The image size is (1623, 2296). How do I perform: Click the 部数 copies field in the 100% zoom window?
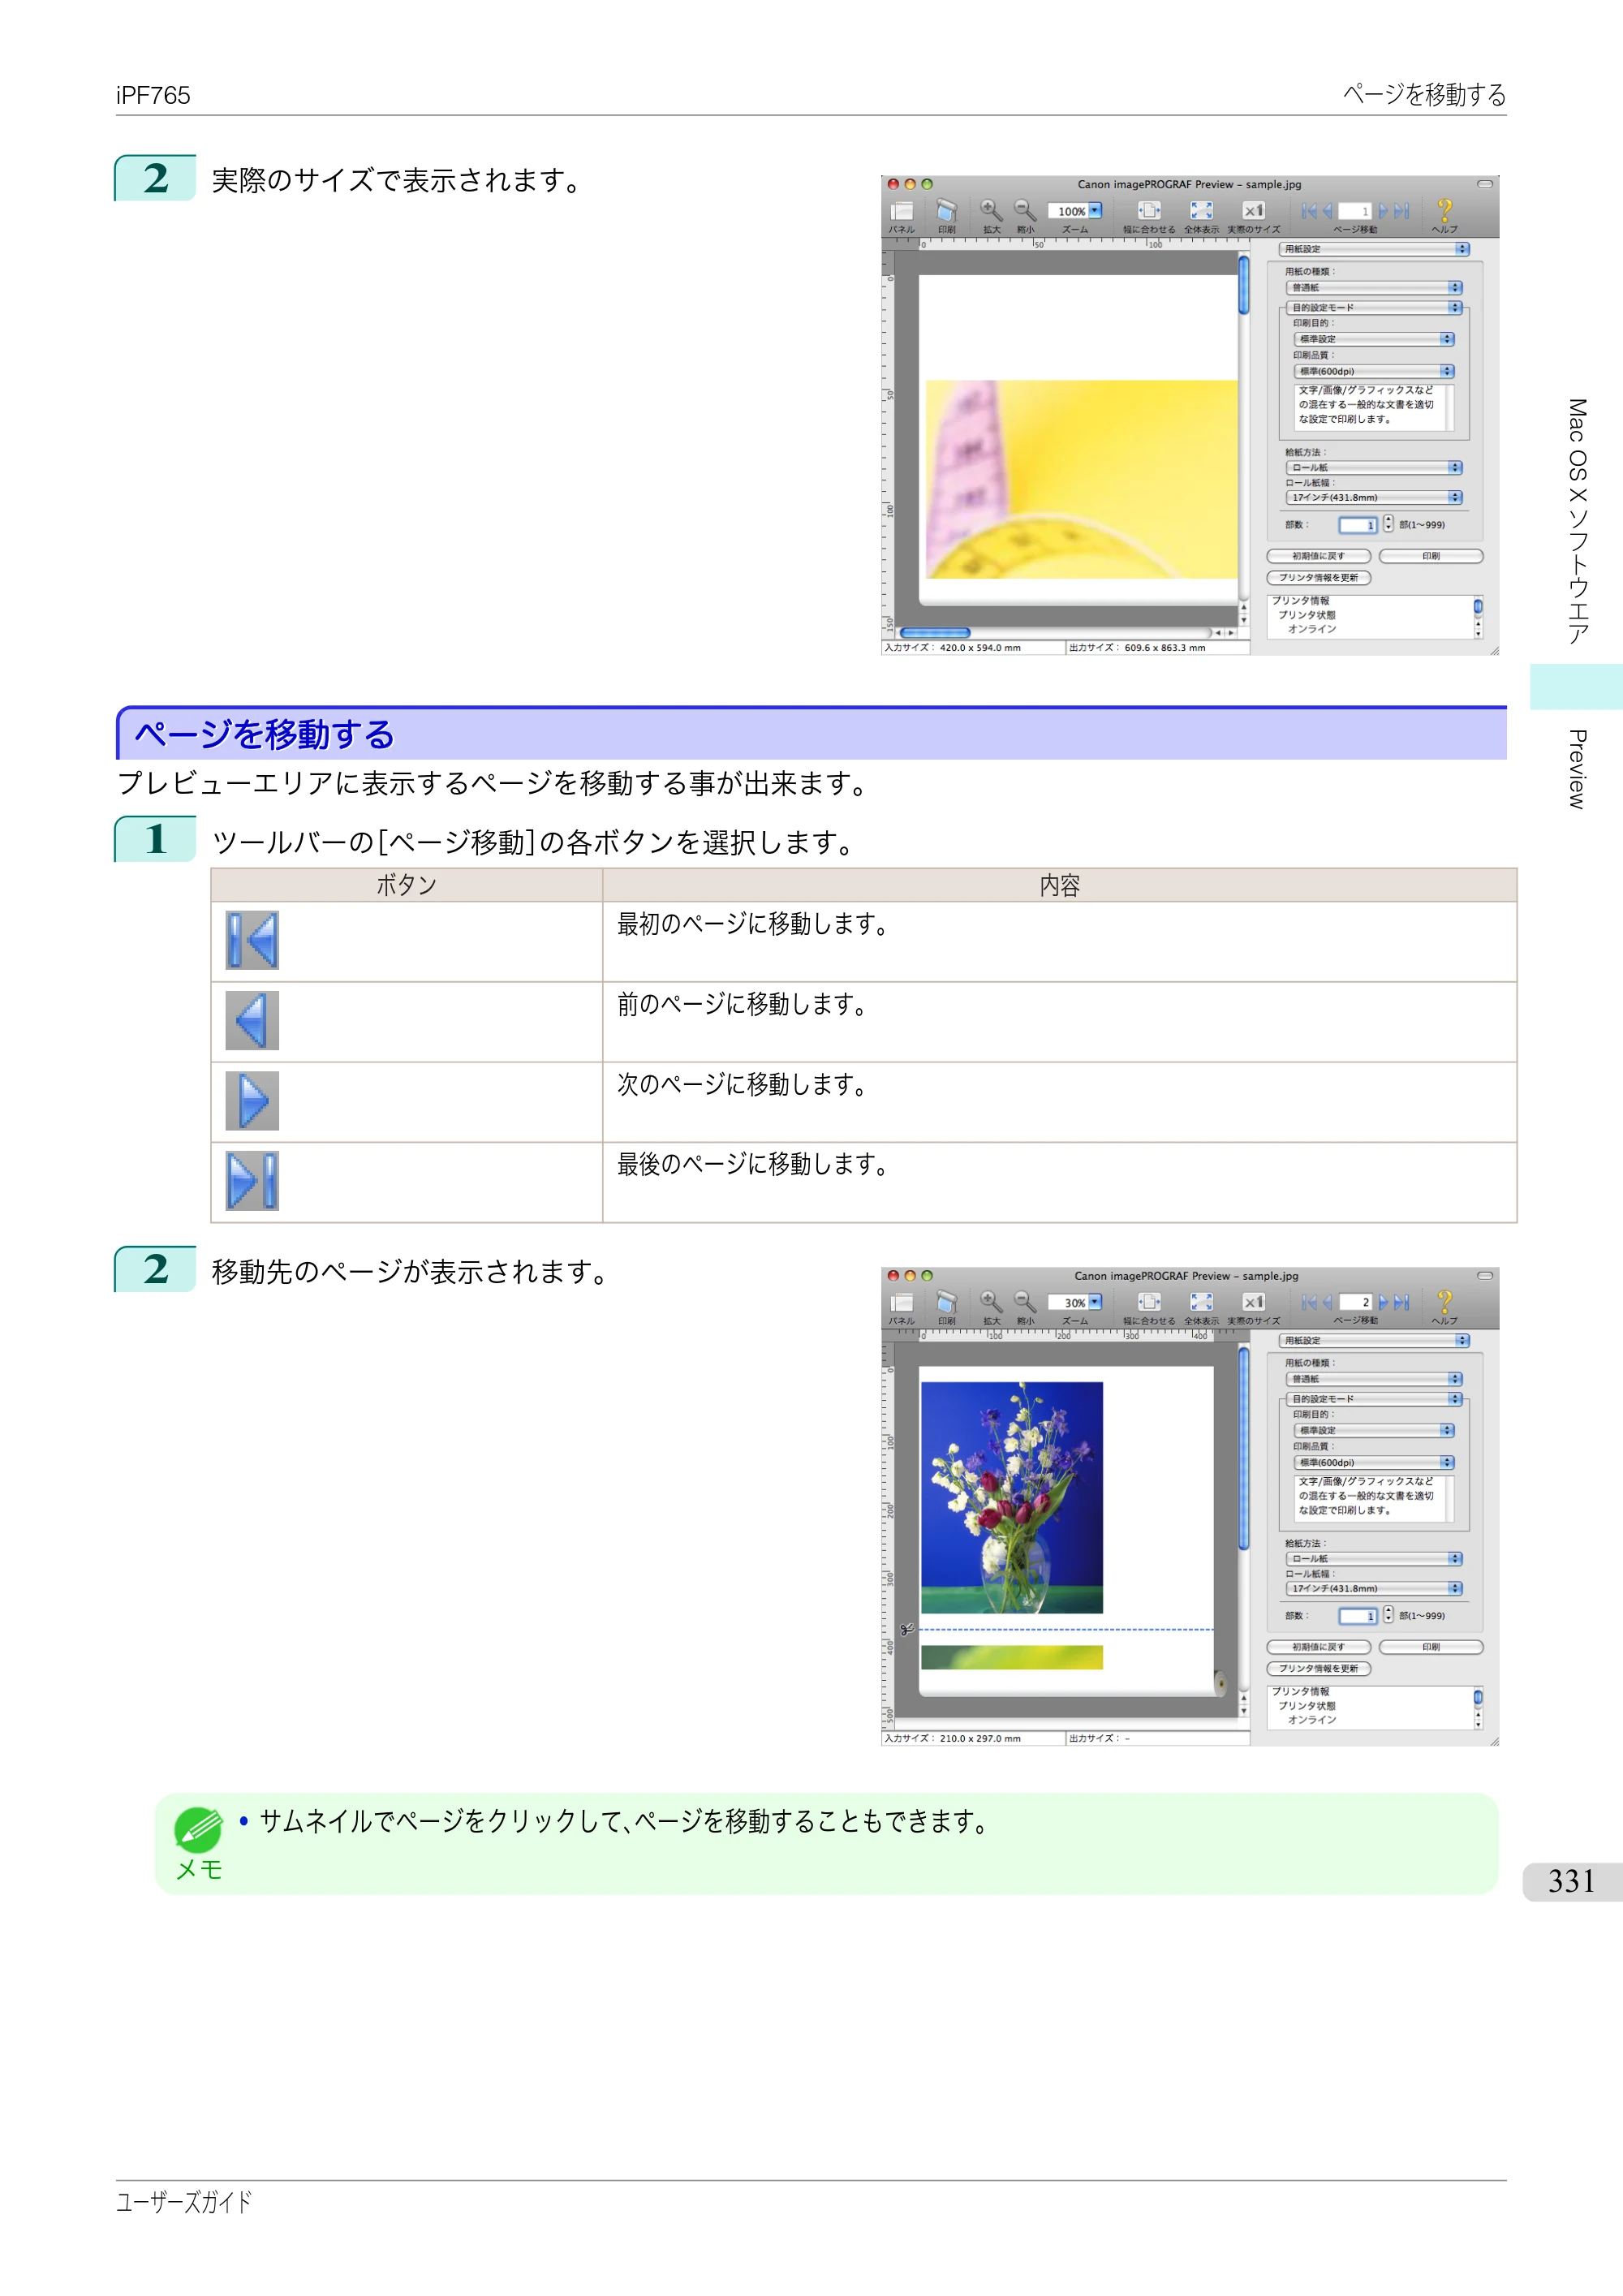pyautogui.click(x=1358, y=525)
